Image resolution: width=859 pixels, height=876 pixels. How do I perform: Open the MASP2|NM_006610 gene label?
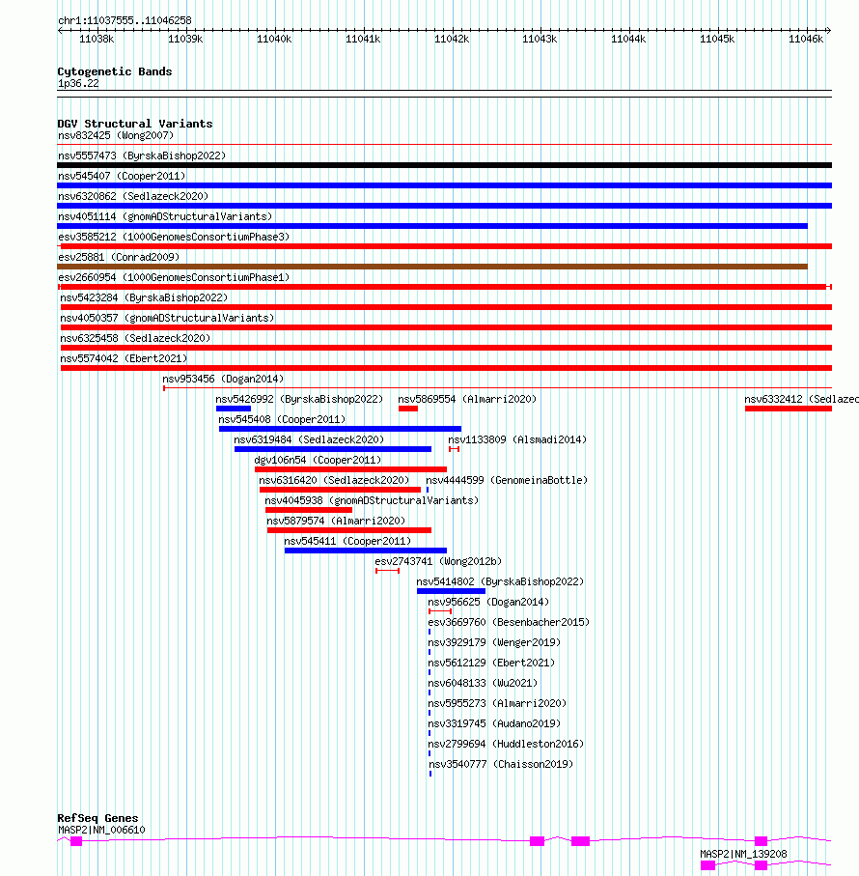coord(101,831)
